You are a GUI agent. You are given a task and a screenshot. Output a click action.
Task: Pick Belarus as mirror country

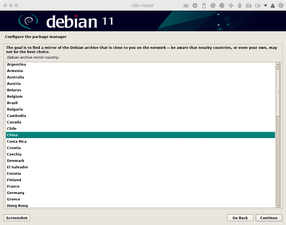[140, 90]
